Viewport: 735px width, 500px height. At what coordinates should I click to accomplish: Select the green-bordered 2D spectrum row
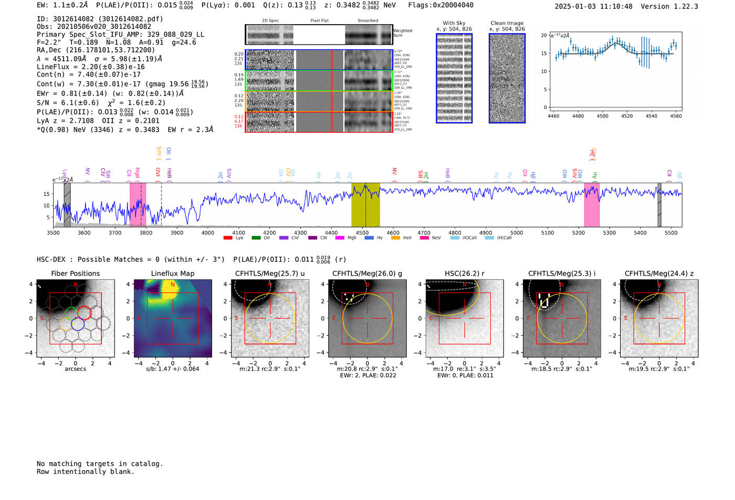point(319,81)
